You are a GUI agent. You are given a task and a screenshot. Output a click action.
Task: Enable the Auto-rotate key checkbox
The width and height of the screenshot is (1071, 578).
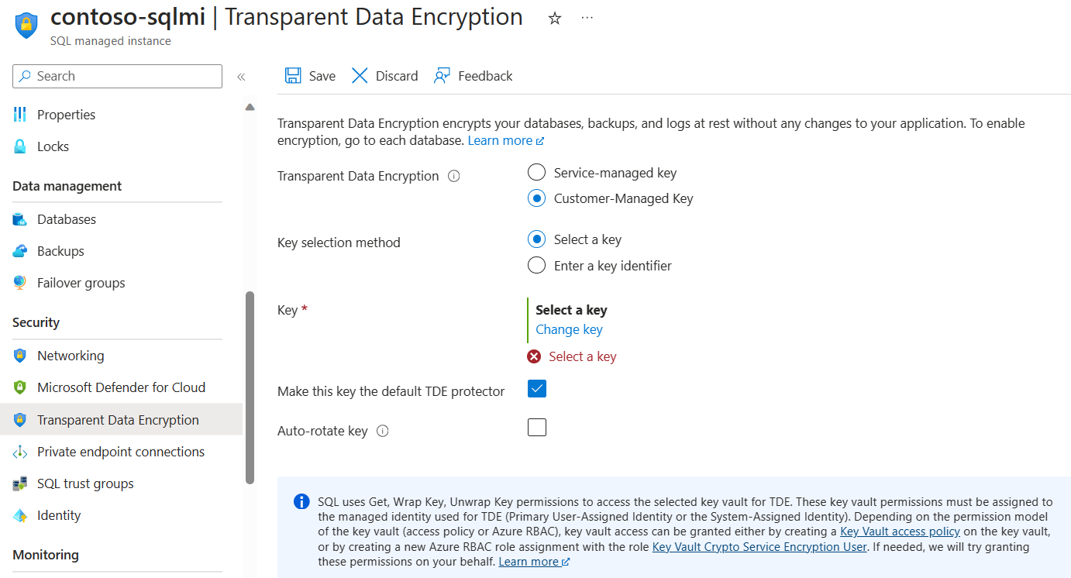click(536, 427)
